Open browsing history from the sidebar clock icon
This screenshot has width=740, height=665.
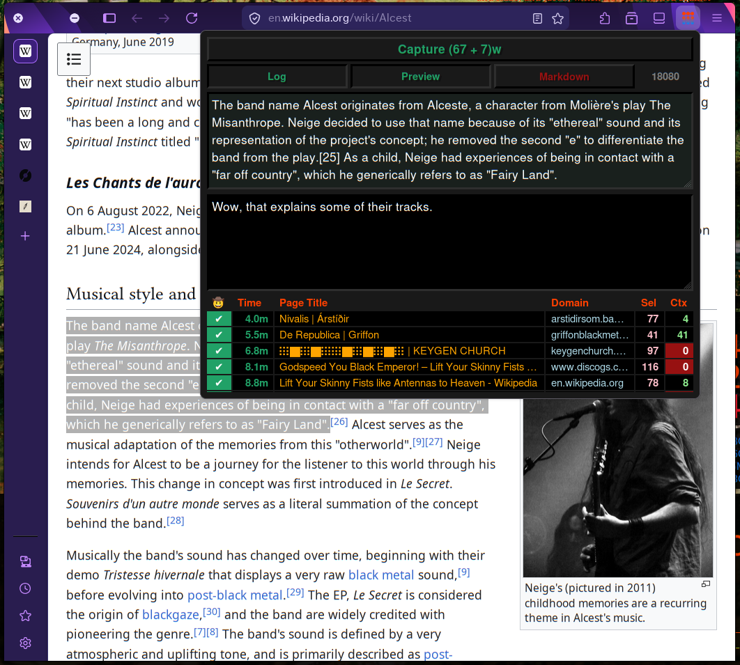point(24,588)
